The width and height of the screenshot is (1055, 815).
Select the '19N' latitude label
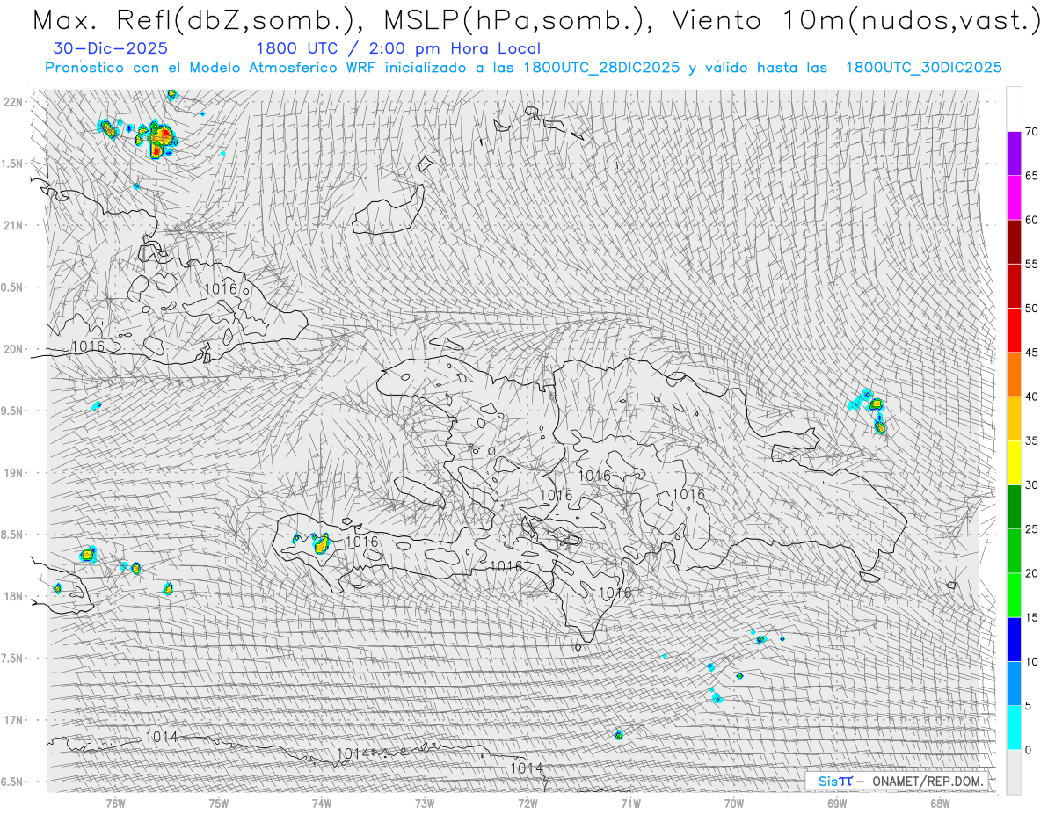14,473
